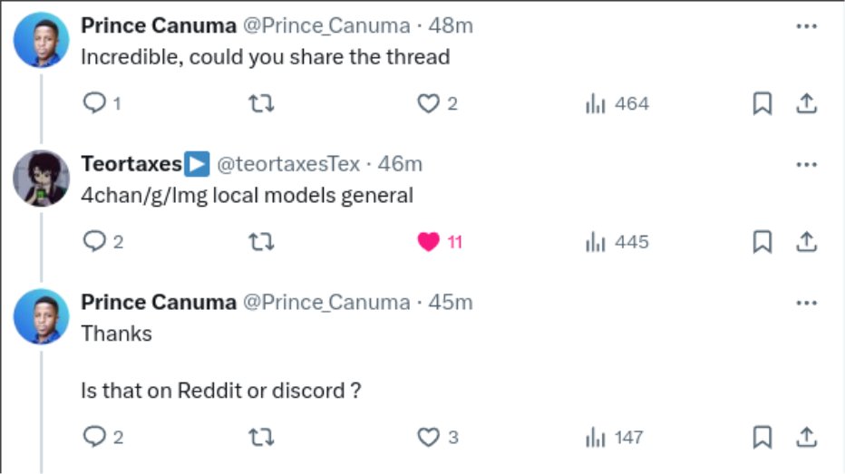Screen dimensions: 845x474
Task: Reply to Teortaxes' tweet
Action: (x=94, y=242)
